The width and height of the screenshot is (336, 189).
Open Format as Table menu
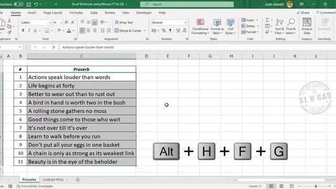click(x=217, y=27)
